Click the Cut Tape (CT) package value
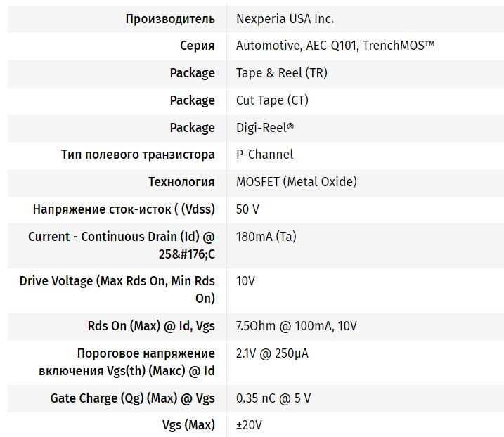 [x=272, y=100]
